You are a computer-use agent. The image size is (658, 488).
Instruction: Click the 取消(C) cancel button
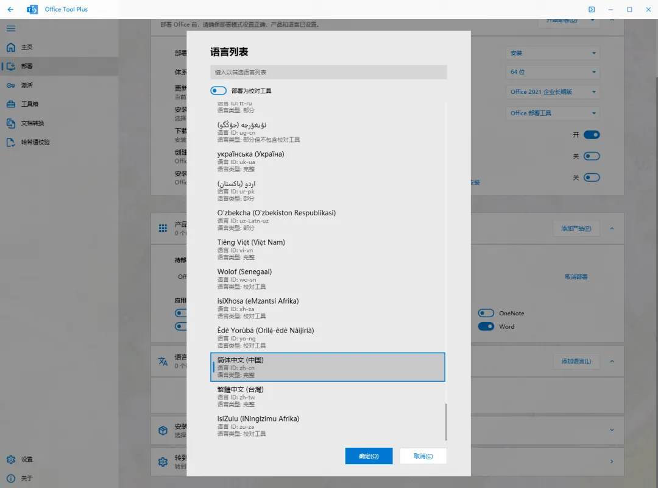[423, 456]
